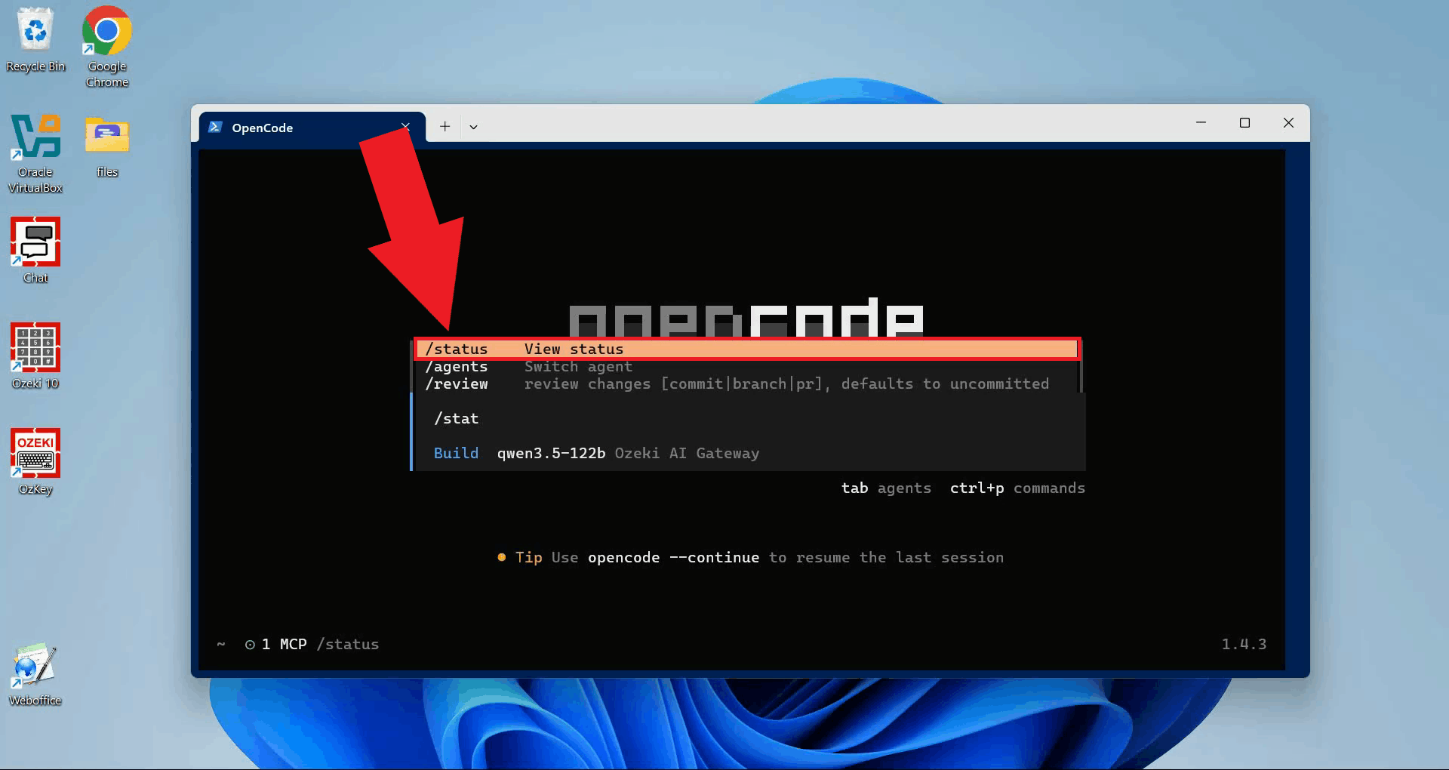The width and height of the screenshot is (1449, 770).
Task: Click the ctrl+p commands hint
Action: [1017, 488]
